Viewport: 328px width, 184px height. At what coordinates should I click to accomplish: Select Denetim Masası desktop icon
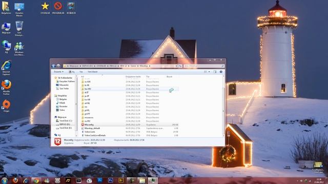[x=19, y=9]
